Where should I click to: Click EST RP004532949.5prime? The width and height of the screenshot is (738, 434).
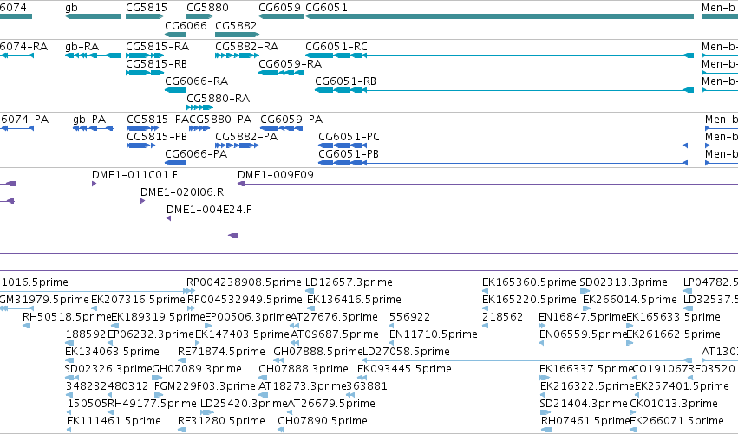245,300
